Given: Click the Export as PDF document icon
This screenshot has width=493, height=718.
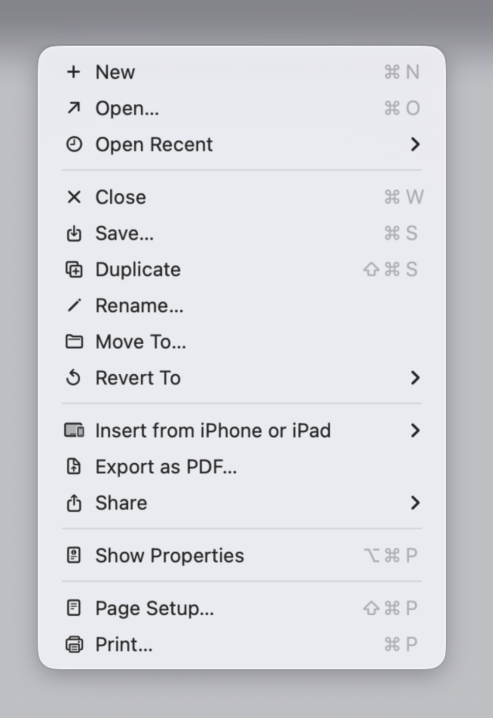Looking at the screenshot, I should pyautogui.click(x=74, y=466).
